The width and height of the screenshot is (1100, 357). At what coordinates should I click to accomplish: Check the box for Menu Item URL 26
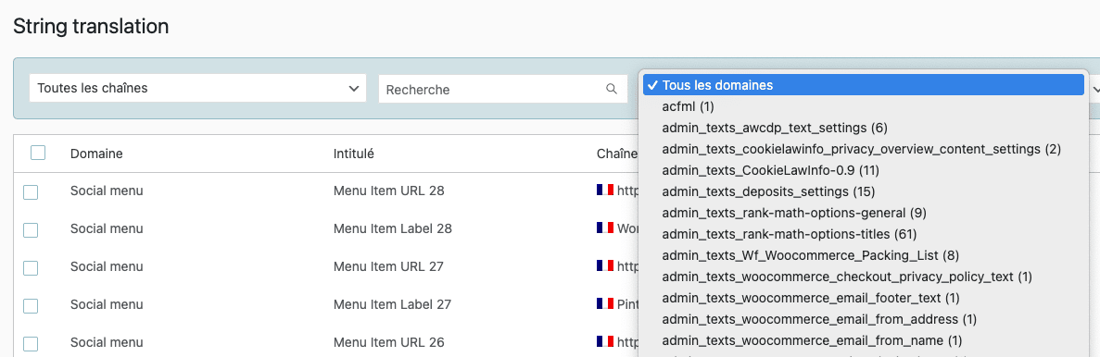point(31,344)
